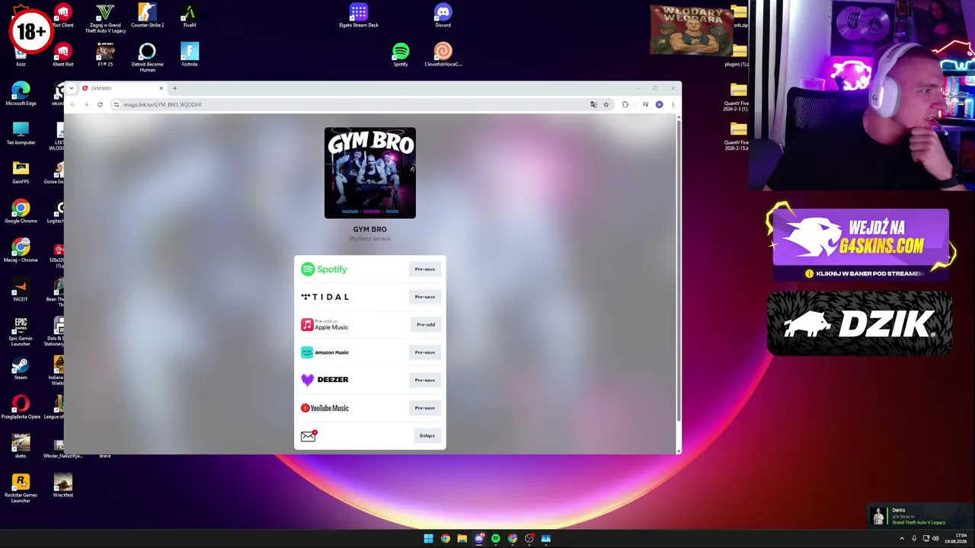Pre-save GYM BRO on TIDAL
975x548 pixels.
(425, 297)
